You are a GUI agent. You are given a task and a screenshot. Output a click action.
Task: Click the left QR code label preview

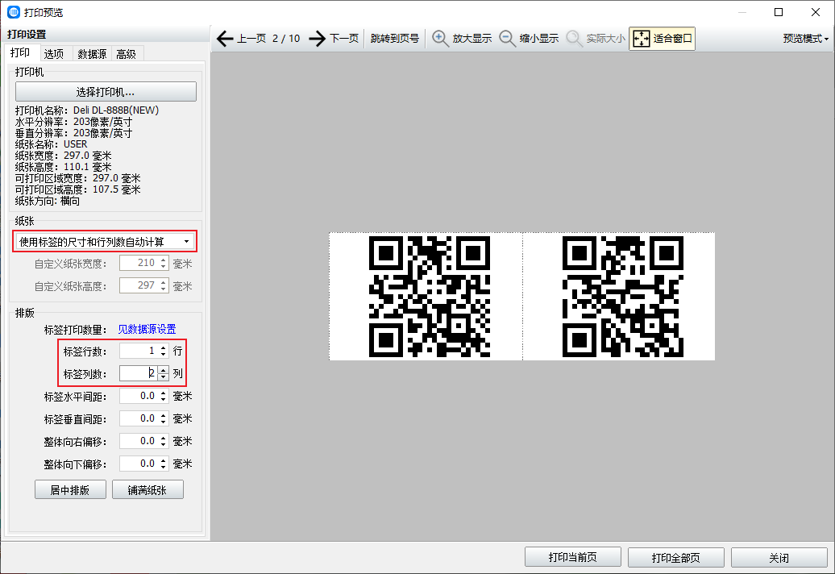430,297
